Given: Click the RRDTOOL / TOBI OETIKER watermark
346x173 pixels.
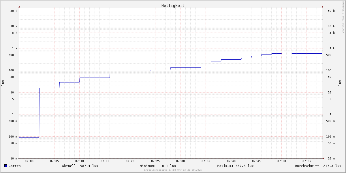Looking at the screenshot, I should click(x=343, y=17).
